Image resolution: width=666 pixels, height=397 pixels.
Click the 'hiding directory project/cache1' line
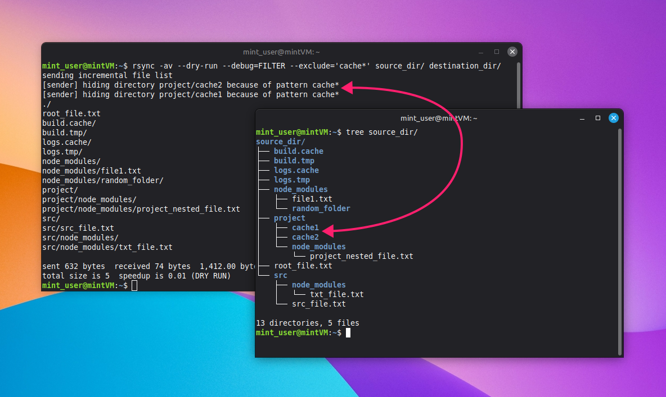(191, 94)
